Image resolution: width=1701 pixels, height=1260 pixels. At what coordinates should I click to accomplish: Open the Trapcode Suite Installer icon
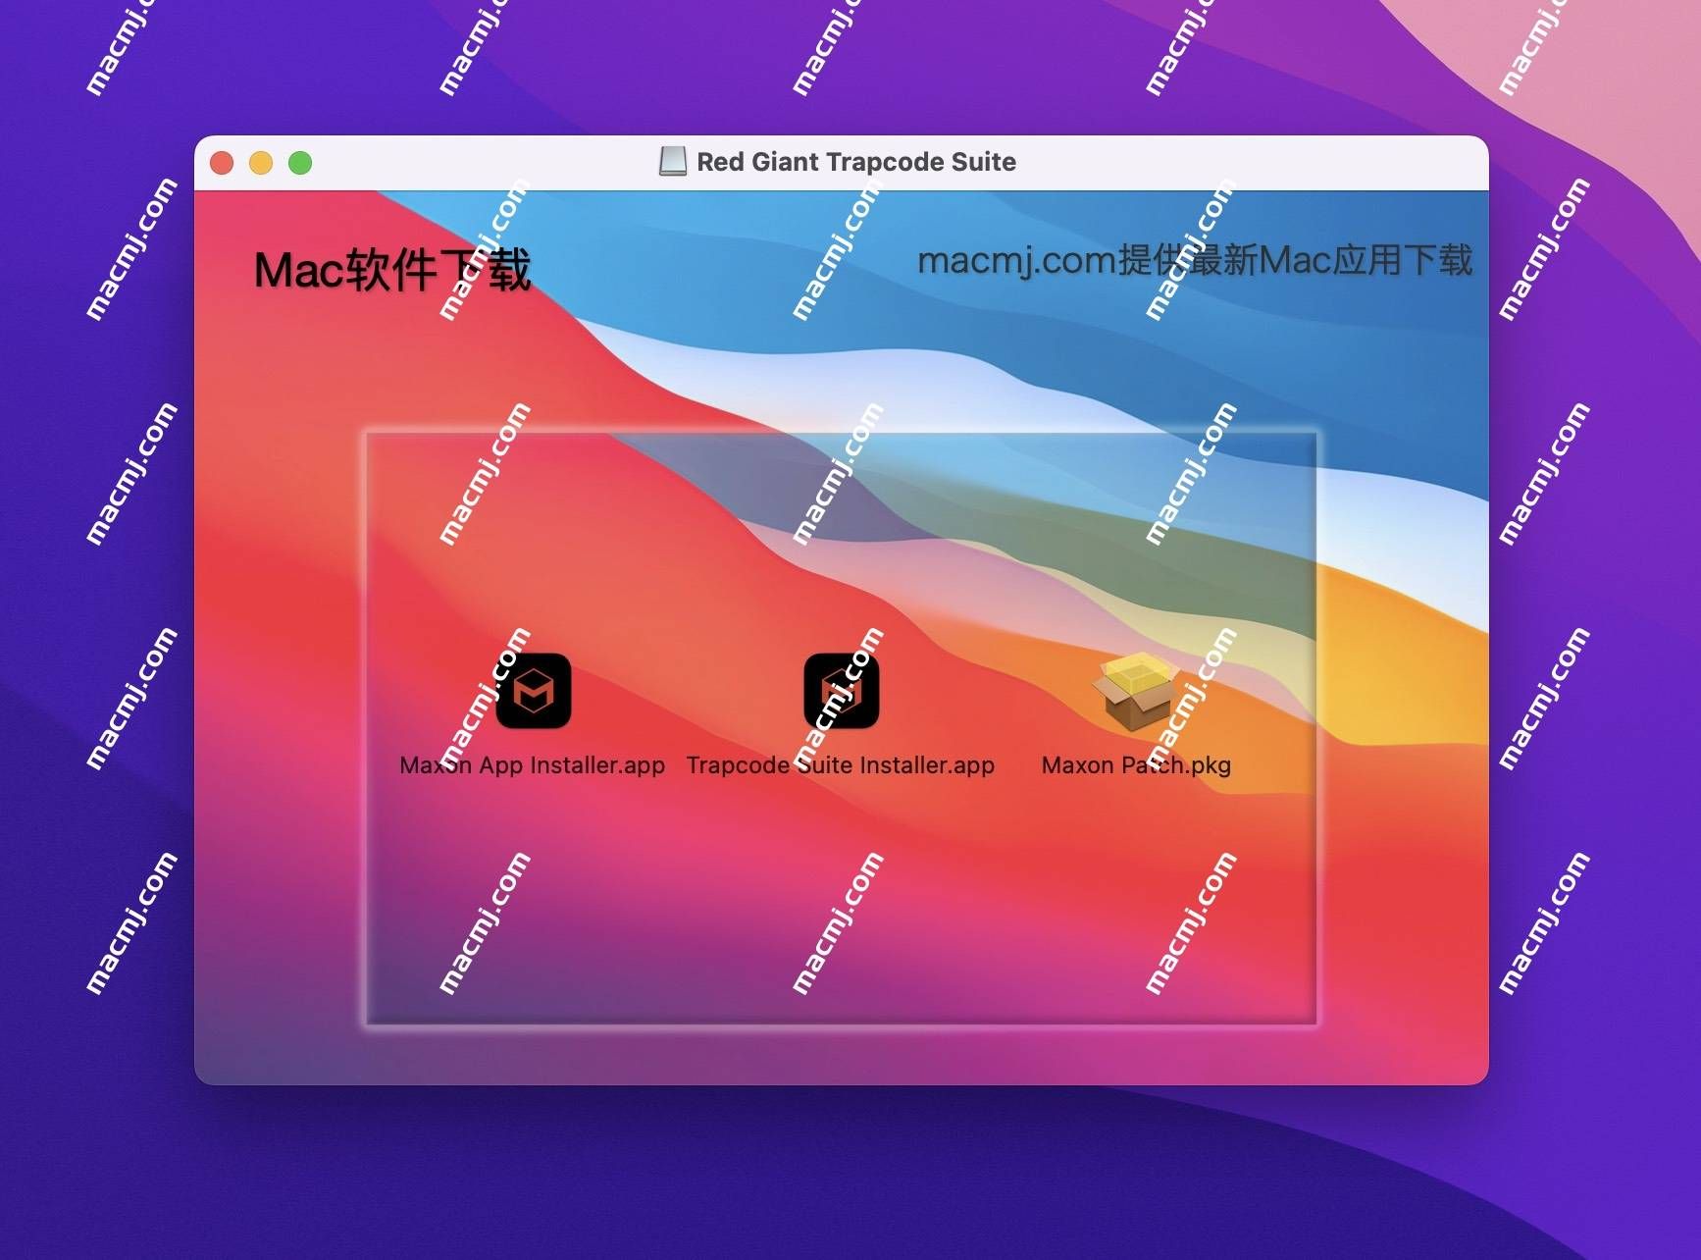(841, 691)
